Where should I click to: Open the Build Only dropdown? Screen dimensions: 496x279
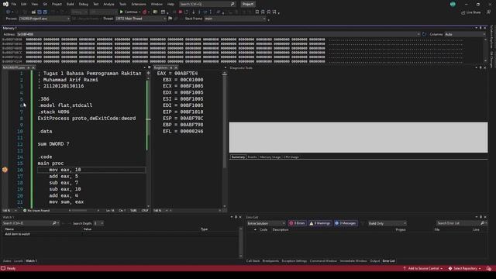pyautogui.click(x=387, y=223)
